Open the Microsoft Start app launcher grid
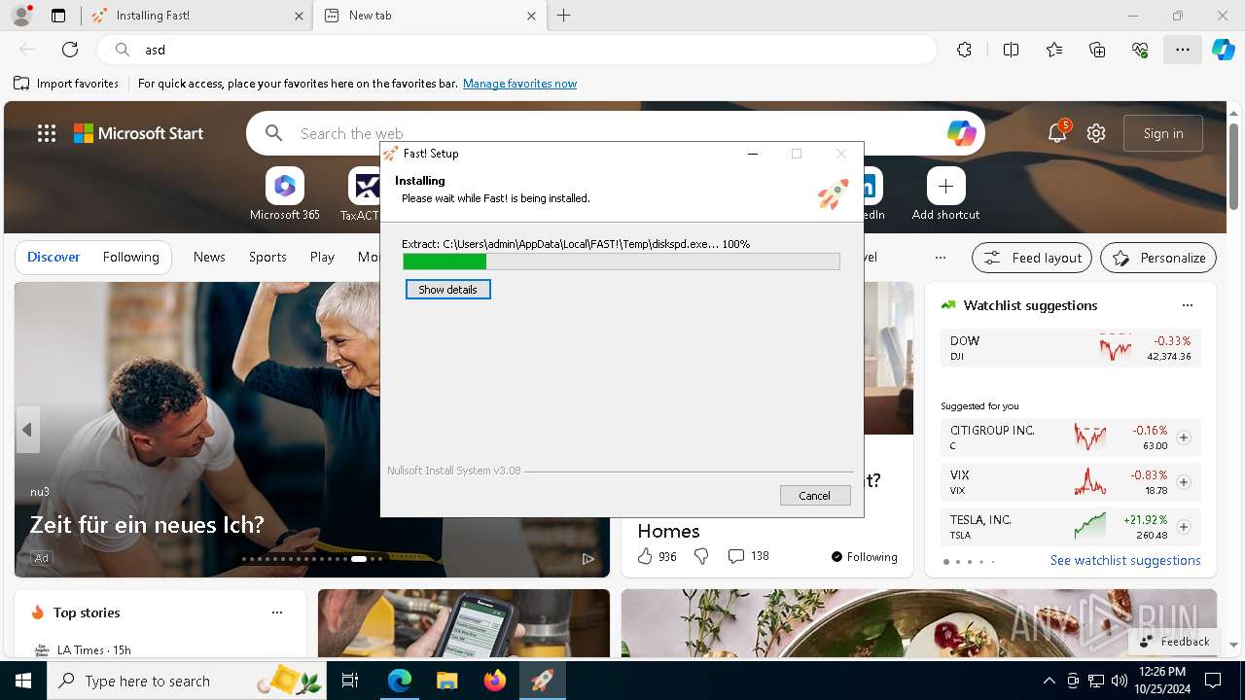 point(47,133)
